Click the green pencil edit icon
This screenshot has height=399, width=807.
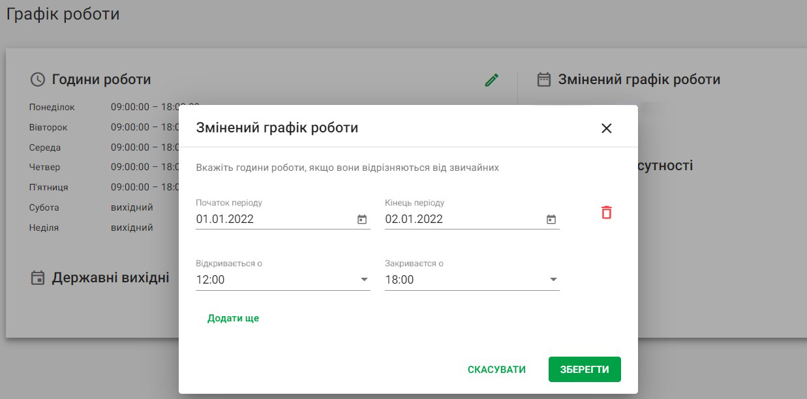492,80
